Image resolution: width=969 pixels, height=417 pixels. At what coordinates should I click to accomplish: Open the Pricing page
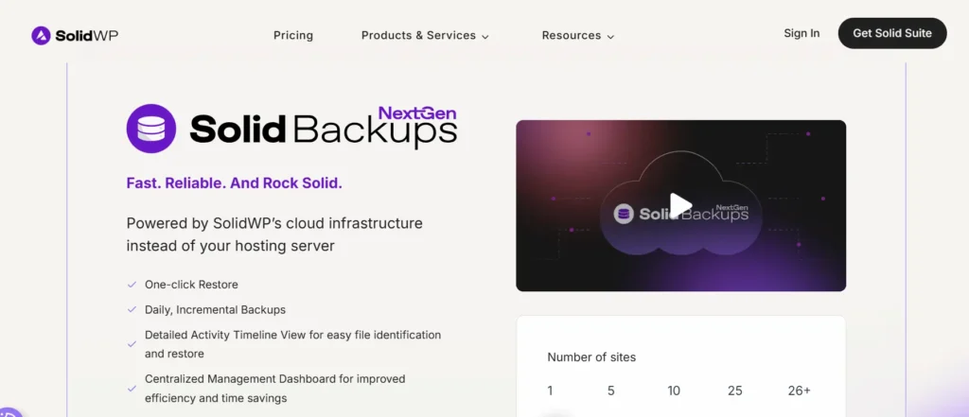pyautogui.click(x=293, y=35)
